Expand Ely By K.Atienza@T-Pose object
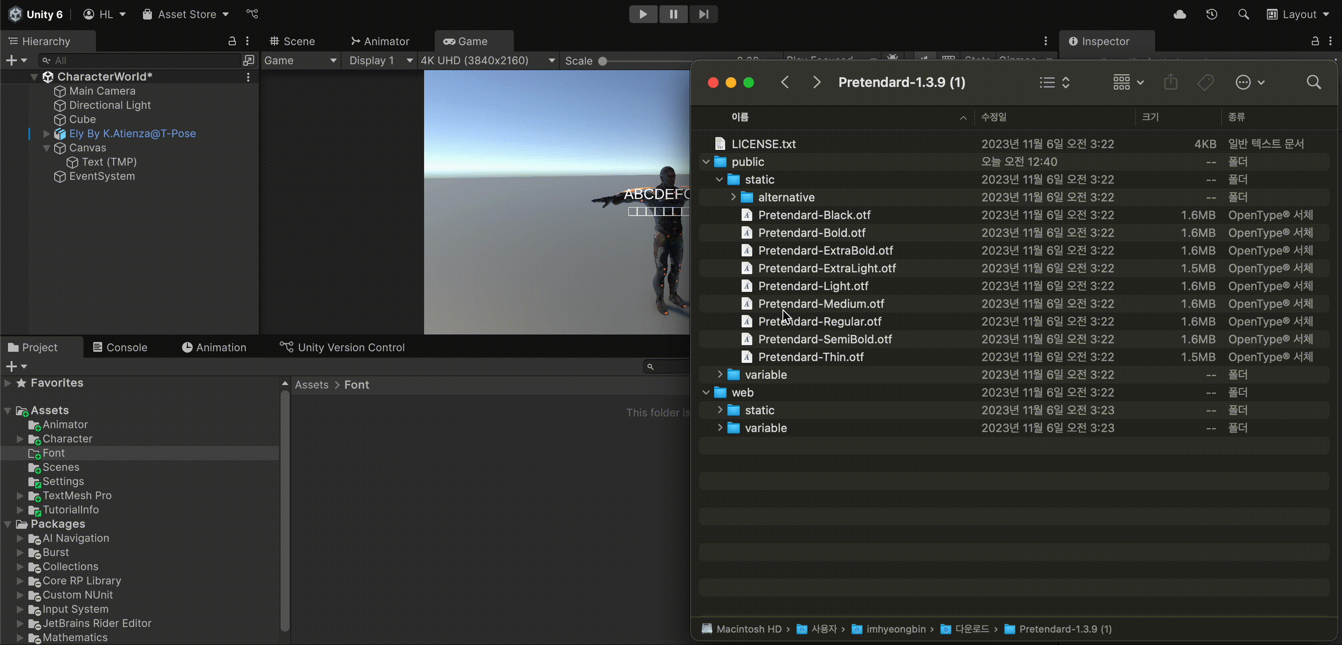Image resolution: width=1342 pixels, height=645 pixels. point(46,134)
